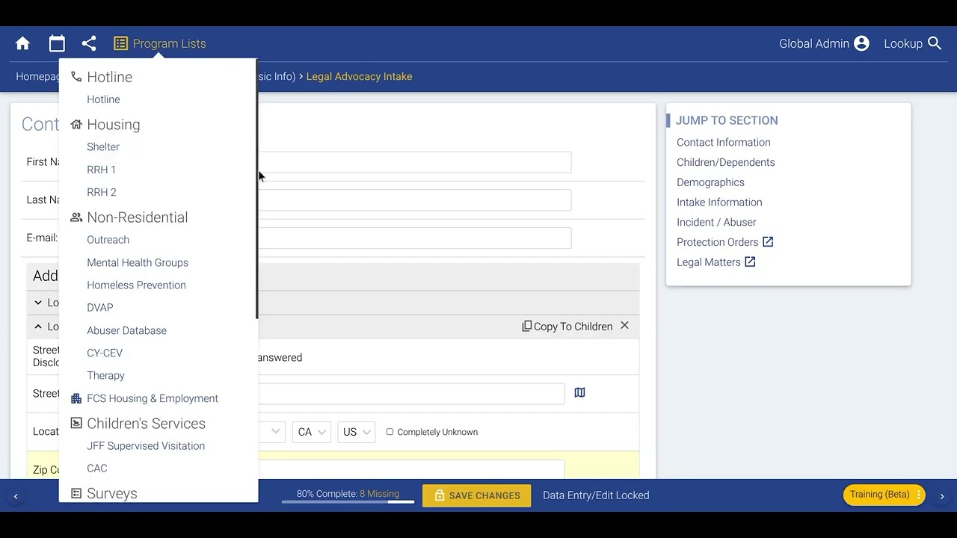Open the US country dropdown
957x538 pixels.
click(x=356, y=432)
